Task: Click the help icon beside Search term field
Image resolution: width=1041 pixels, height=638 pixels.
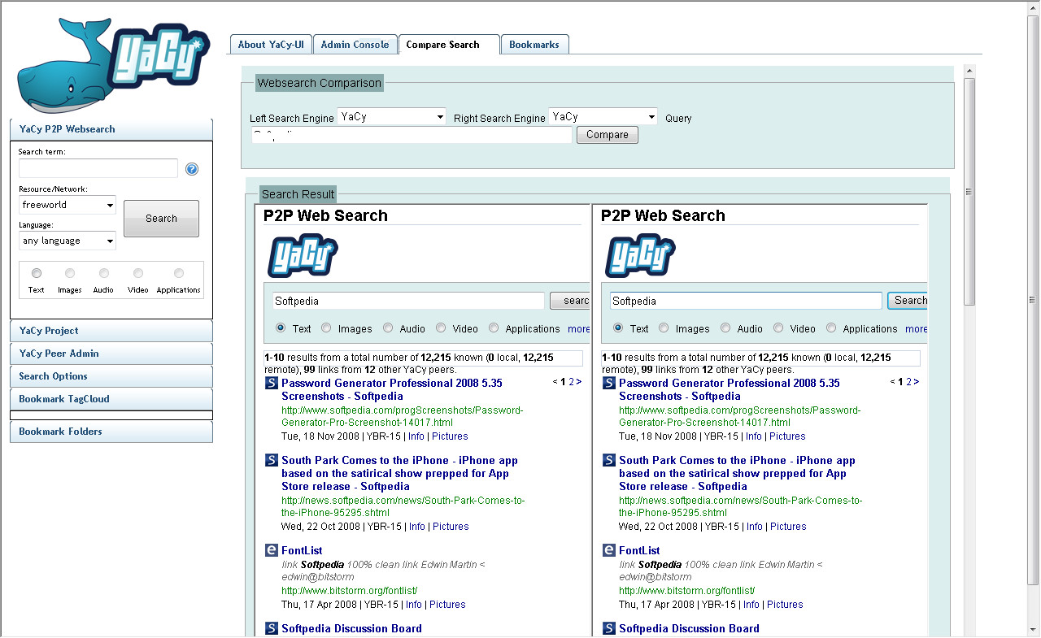Action: click(192, 169)
